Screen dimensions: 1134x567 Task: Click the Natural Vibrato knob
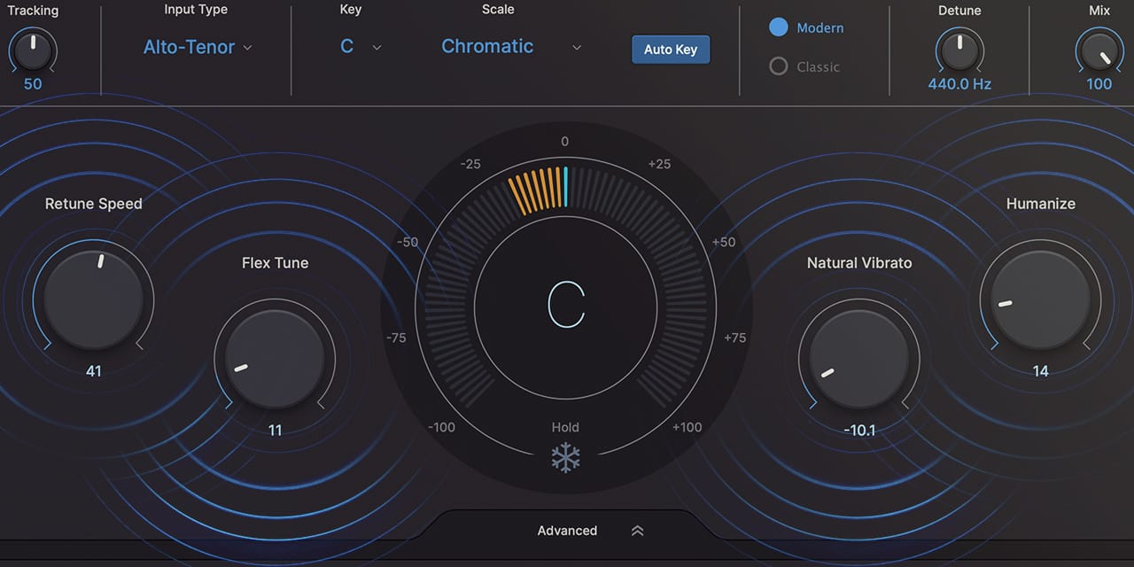(858, 359)
